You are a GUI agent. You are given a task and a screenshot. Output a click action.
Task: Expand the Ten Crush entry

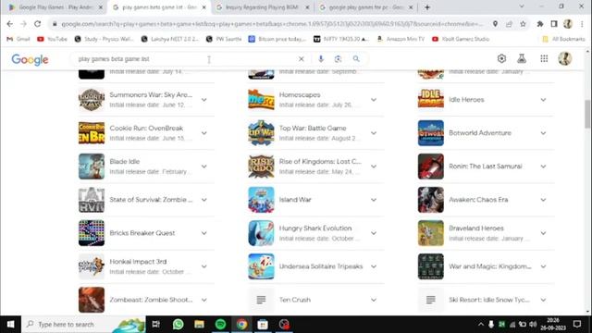(x=374, y=300)
